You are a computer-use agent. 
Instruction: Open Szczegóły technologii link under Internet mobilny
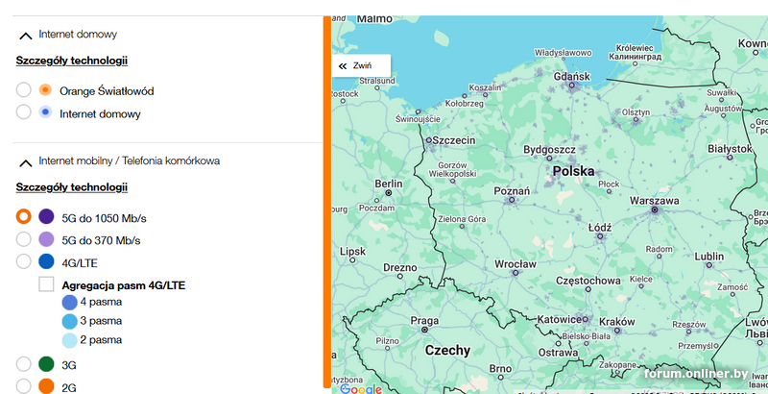(71, 187)
